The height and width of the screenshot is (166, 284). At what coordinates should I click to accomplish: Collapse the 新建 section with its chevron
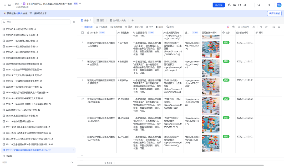(x=72, y=162)
